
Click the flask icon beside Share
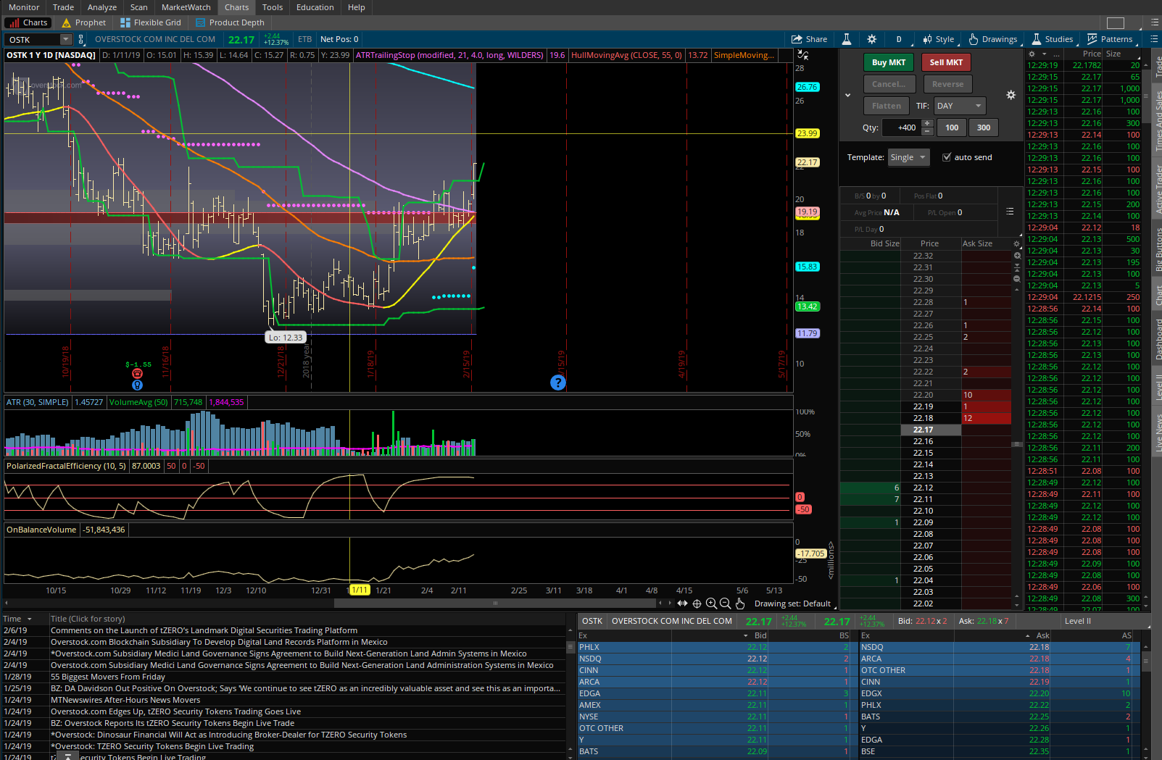coord(846,39)
